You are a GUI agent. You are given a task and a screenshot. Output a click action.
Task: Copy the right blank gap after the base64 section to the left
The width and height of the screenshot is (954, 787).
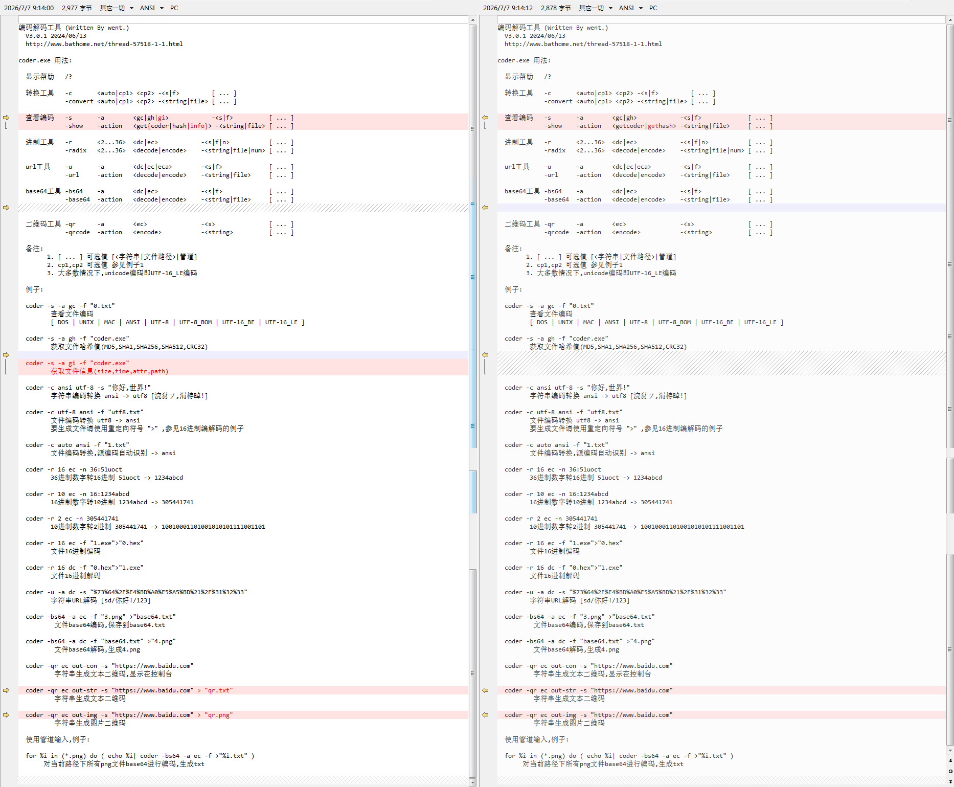(x=485, y=208)
